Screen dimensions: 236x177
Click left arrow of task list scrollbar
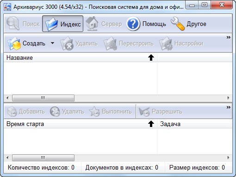click(7, 158)
